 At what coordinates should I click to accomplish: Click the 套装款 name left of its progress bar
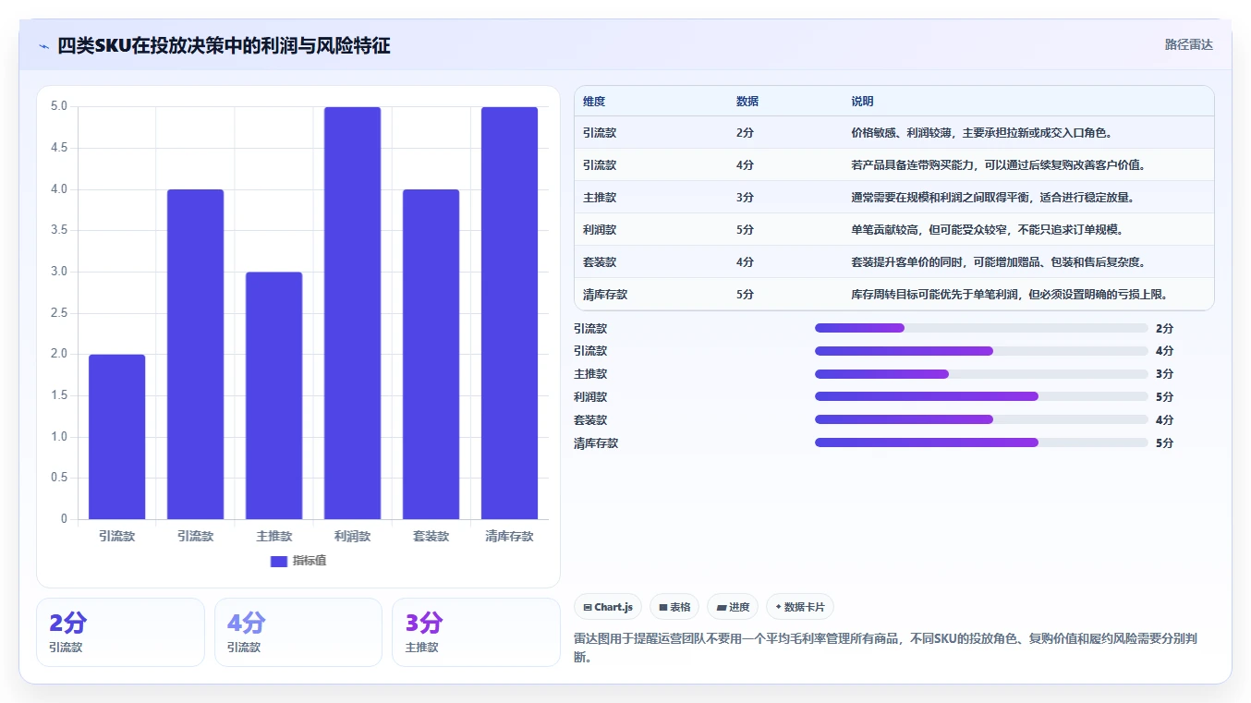coord(590,420)
